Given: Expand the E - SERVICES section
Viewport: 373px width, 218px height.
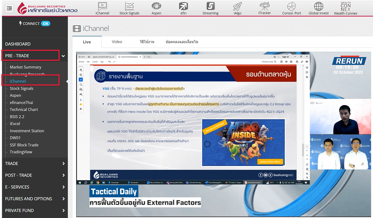Looking at the screenshot, I should point(35,187).
